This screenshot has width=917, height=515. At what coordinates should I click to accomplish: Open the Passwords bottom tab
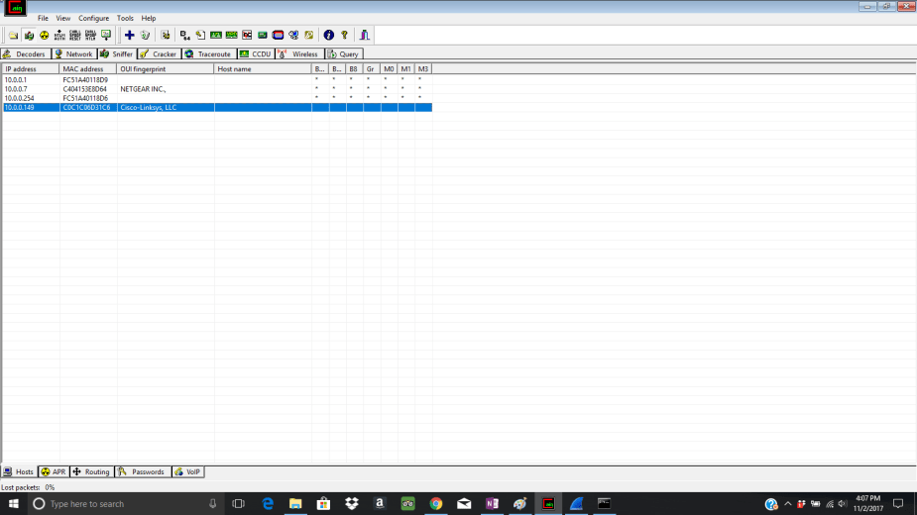pyautogui.click(x=142, y=472)
